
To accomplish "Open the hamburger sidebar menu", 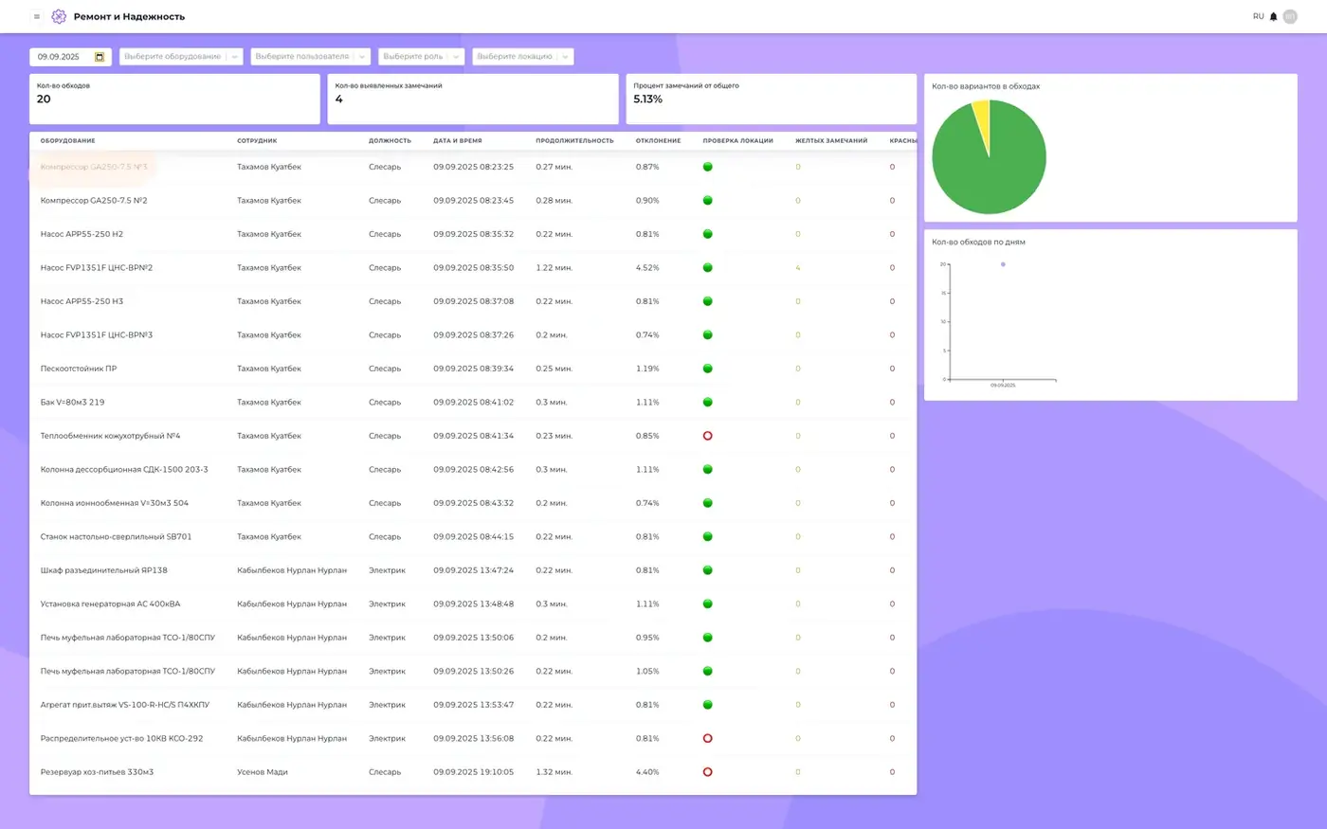I will click(37, 16).
